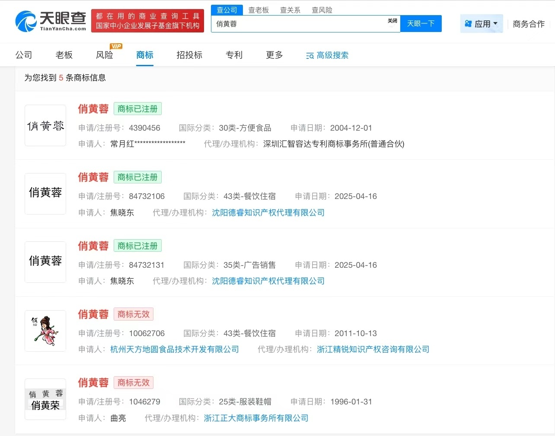555x436 pixels.
Task: Select the 商标 results tab
Action: (x=145, y=55)
